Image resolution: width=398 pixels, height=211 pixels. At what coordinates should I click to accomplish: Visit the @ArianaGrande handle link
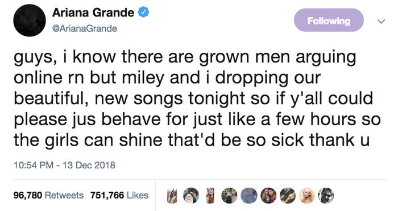[84, 28]
